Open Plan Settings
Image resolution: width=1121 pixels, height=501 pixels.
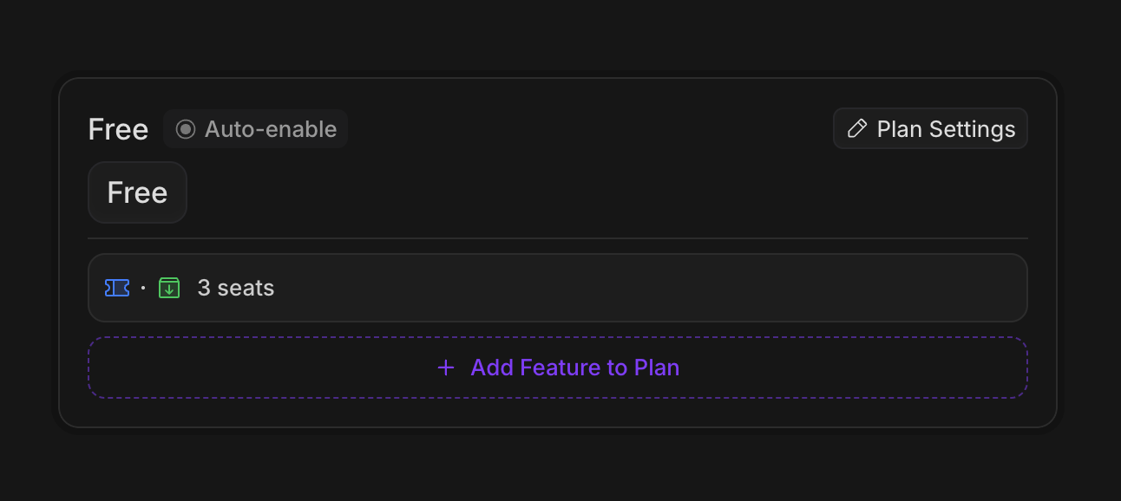coord(930,129)
